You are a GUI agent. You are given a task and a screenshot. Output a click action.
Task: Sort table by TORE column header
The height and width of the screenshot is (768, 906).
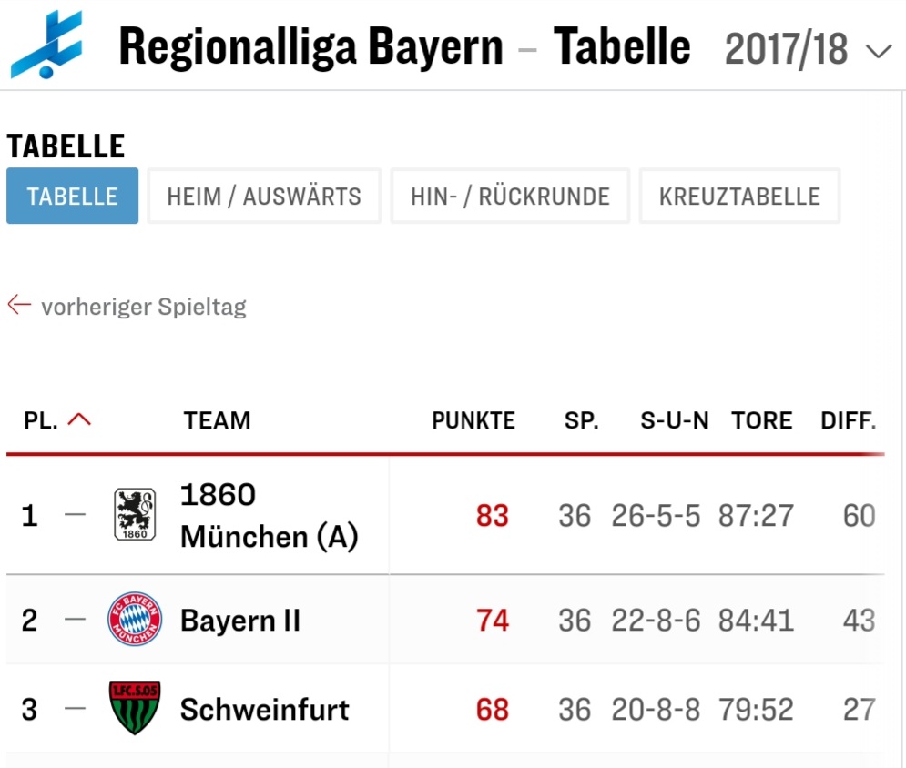[761, 420]
